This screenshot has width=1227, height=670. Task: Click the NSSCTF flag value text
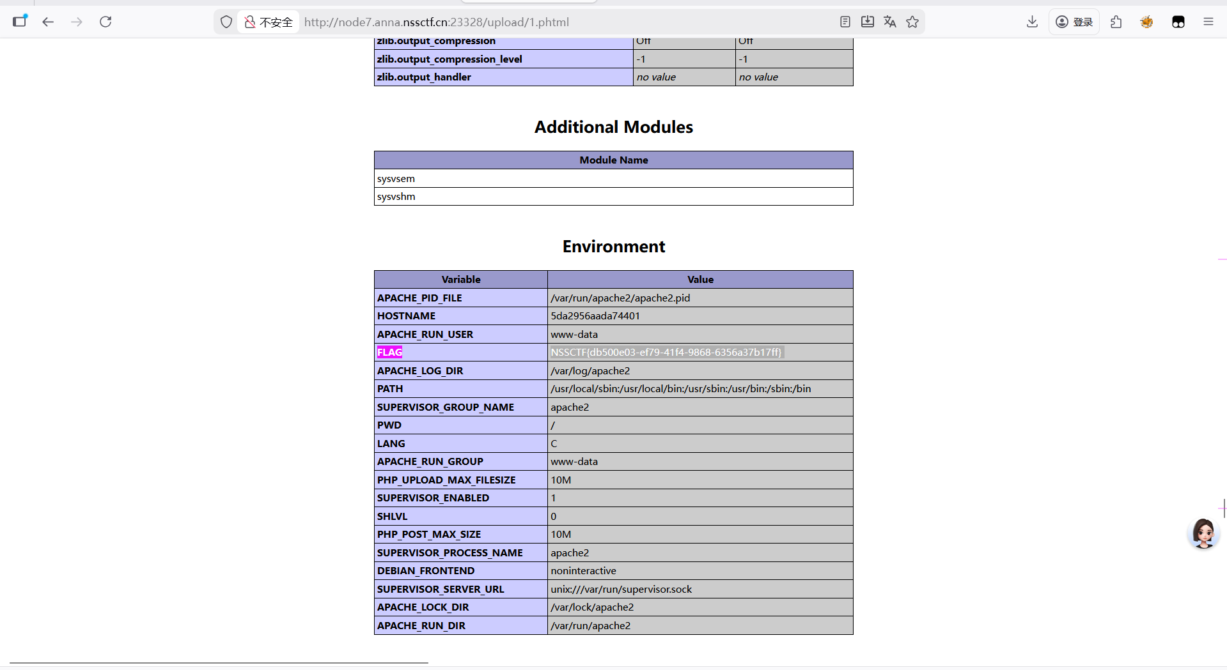tap(666, 352)
